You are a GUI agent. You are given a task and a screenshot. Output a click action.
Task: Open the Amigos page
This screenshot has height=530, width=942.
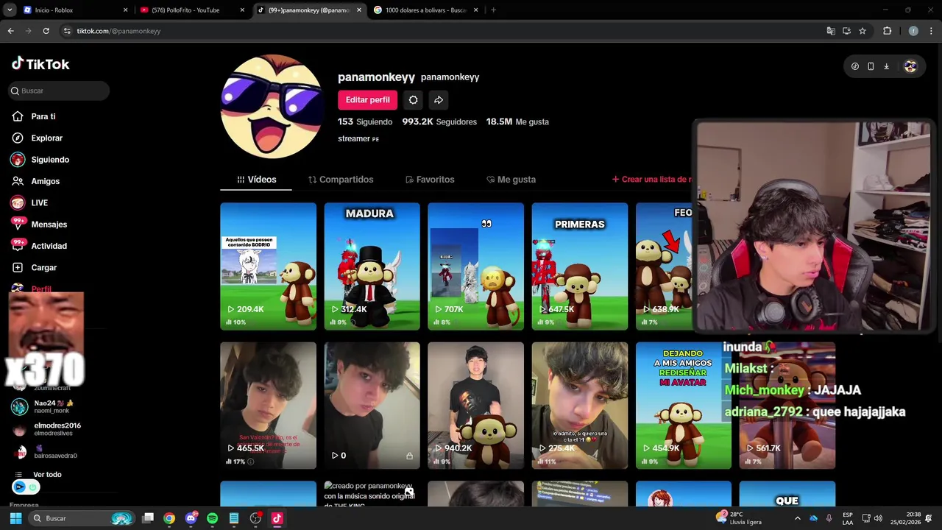pos(45,181)
